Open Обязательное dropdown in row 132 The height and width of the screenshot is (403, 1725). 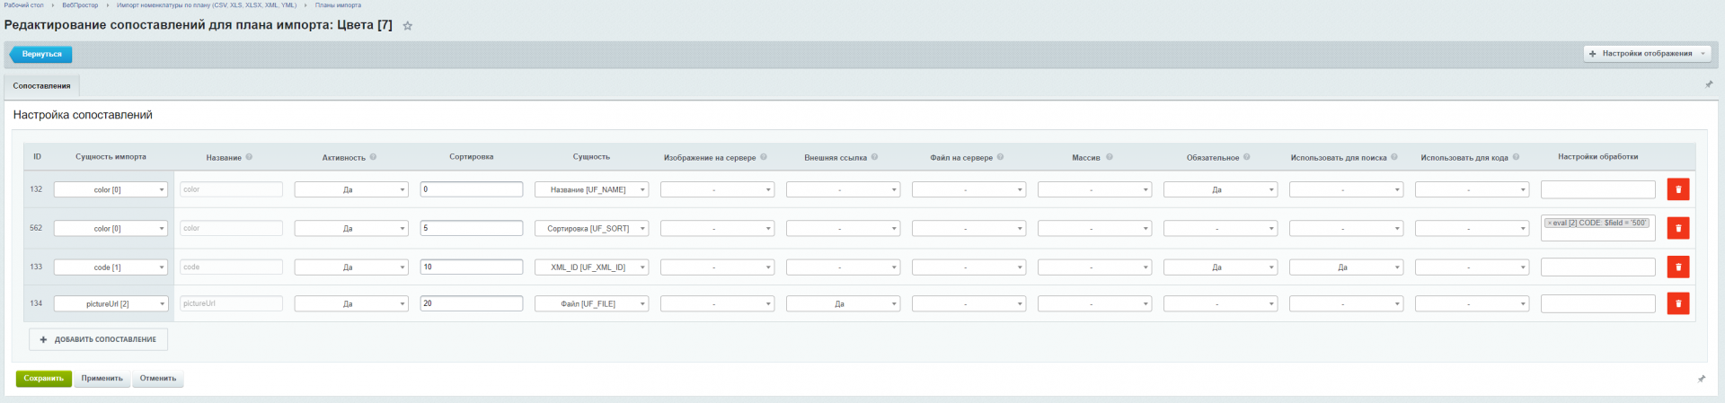tap(1220, 189)
